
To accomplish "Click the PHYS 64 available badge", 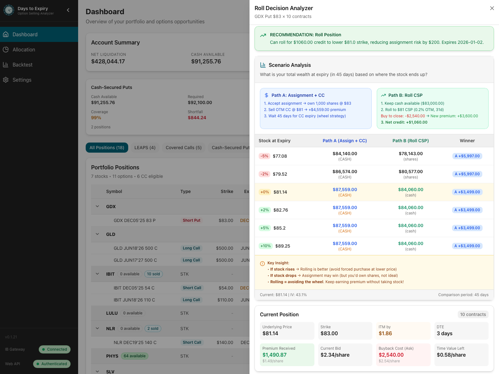I will (135, 356).
